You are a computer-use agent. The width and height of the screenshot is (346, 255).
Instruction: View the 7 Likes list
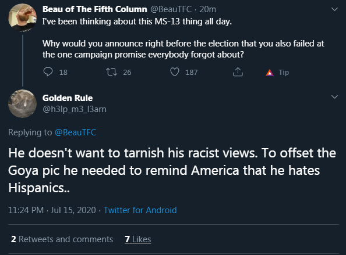pos(137,239)
